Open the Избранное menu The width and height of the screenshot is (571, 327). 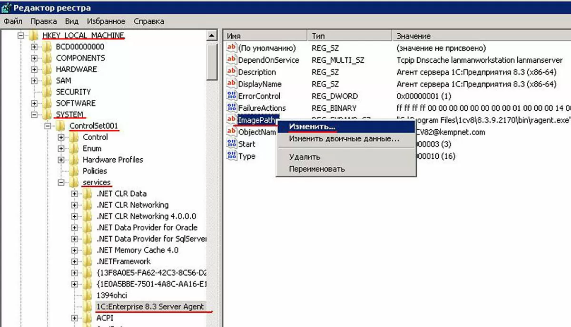pos(106,21)
